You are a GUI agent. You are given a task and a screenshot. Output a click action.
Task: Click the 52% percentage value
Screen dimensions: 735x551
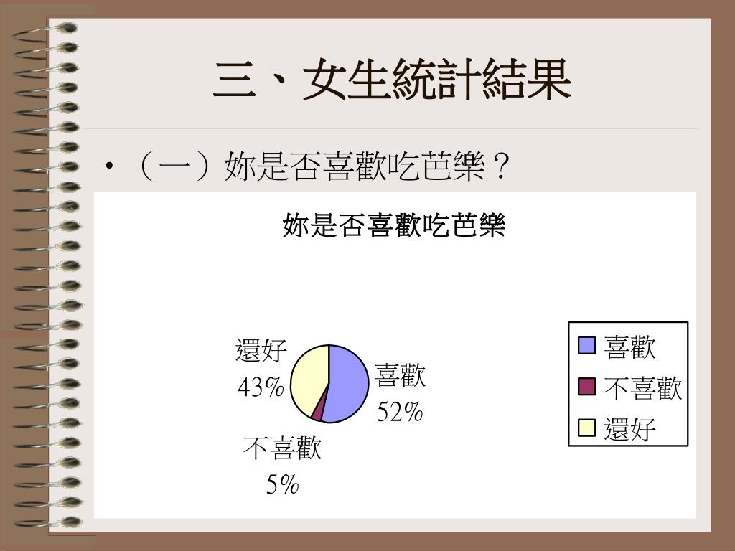click(400, 413)
